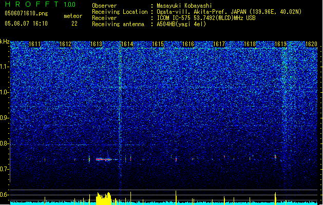Viewport: 323px width, 205px height.
Task: Select the Ogata-vill. Akita-Pref. JAPAN location text
Action: point(229,12)
